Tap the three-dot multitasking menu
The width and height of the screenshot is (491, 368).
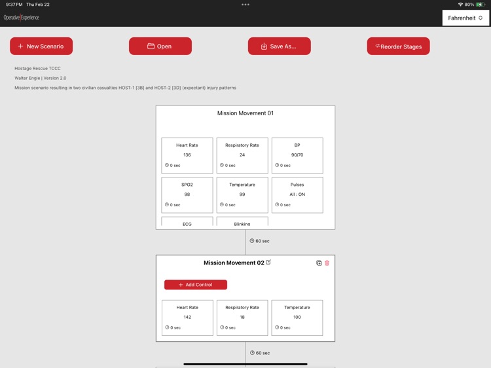(245, 5)
